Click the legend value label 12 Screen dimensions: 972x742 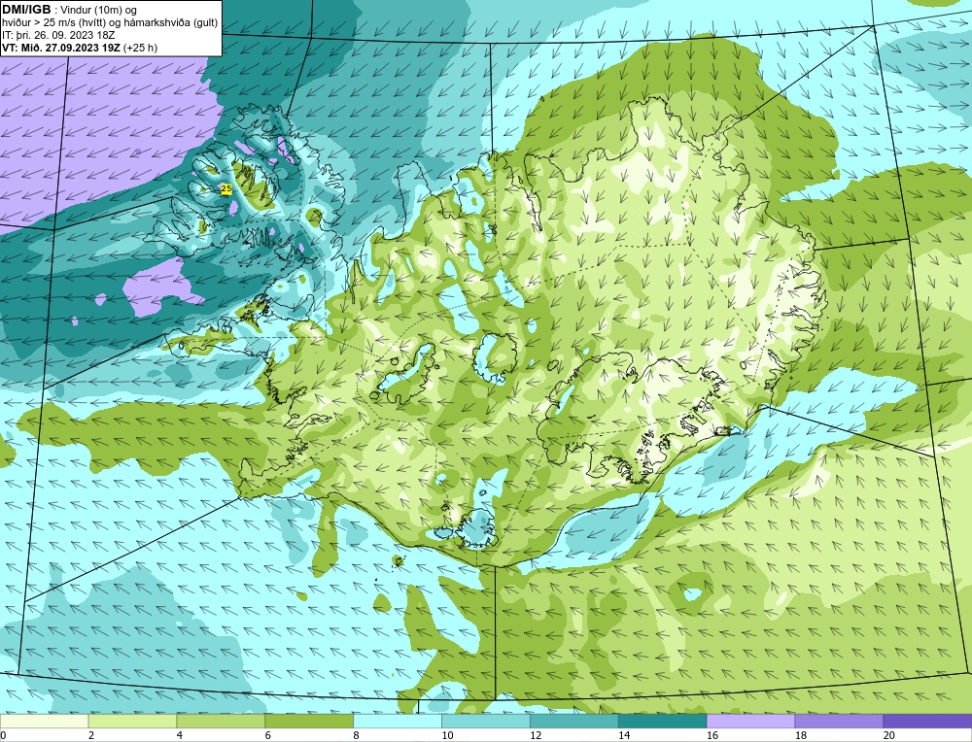pyautogui.click(x=536, y=735)
